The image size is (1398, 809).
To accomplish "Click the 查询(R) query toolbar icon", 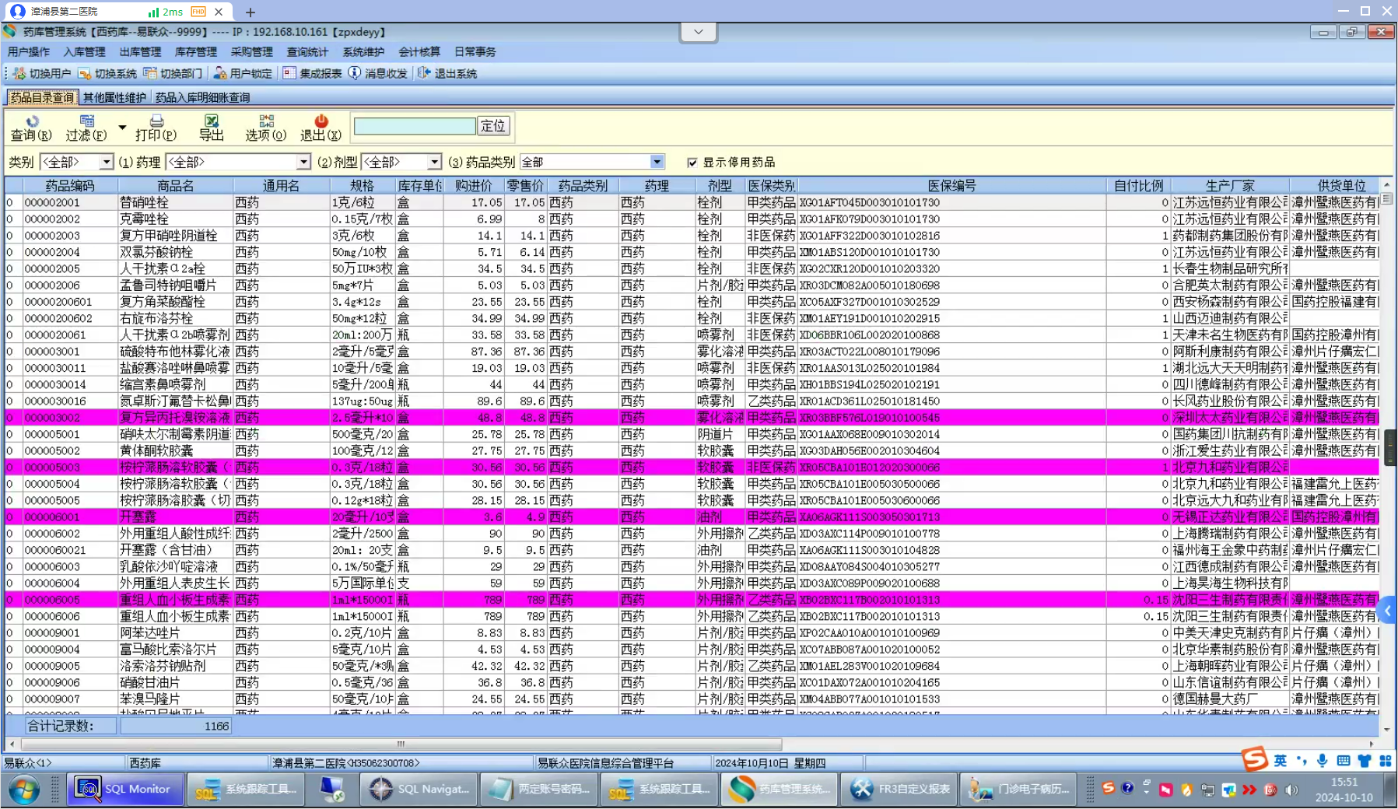I will coord(31,128).
